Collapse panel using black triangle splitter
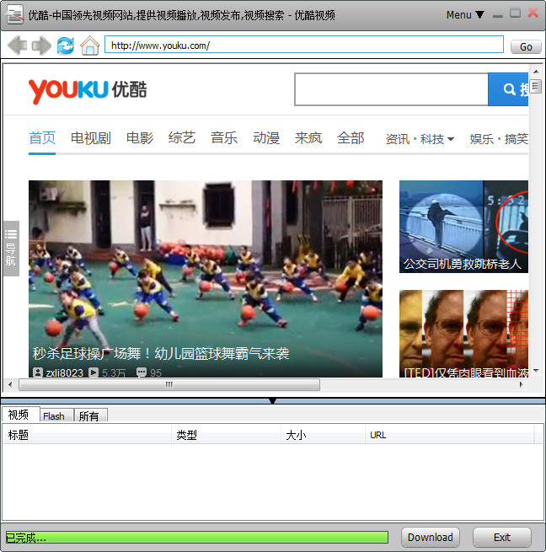 [x=272, y=400]
